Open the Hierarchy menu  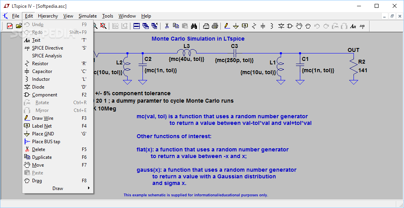pos(48,16)
